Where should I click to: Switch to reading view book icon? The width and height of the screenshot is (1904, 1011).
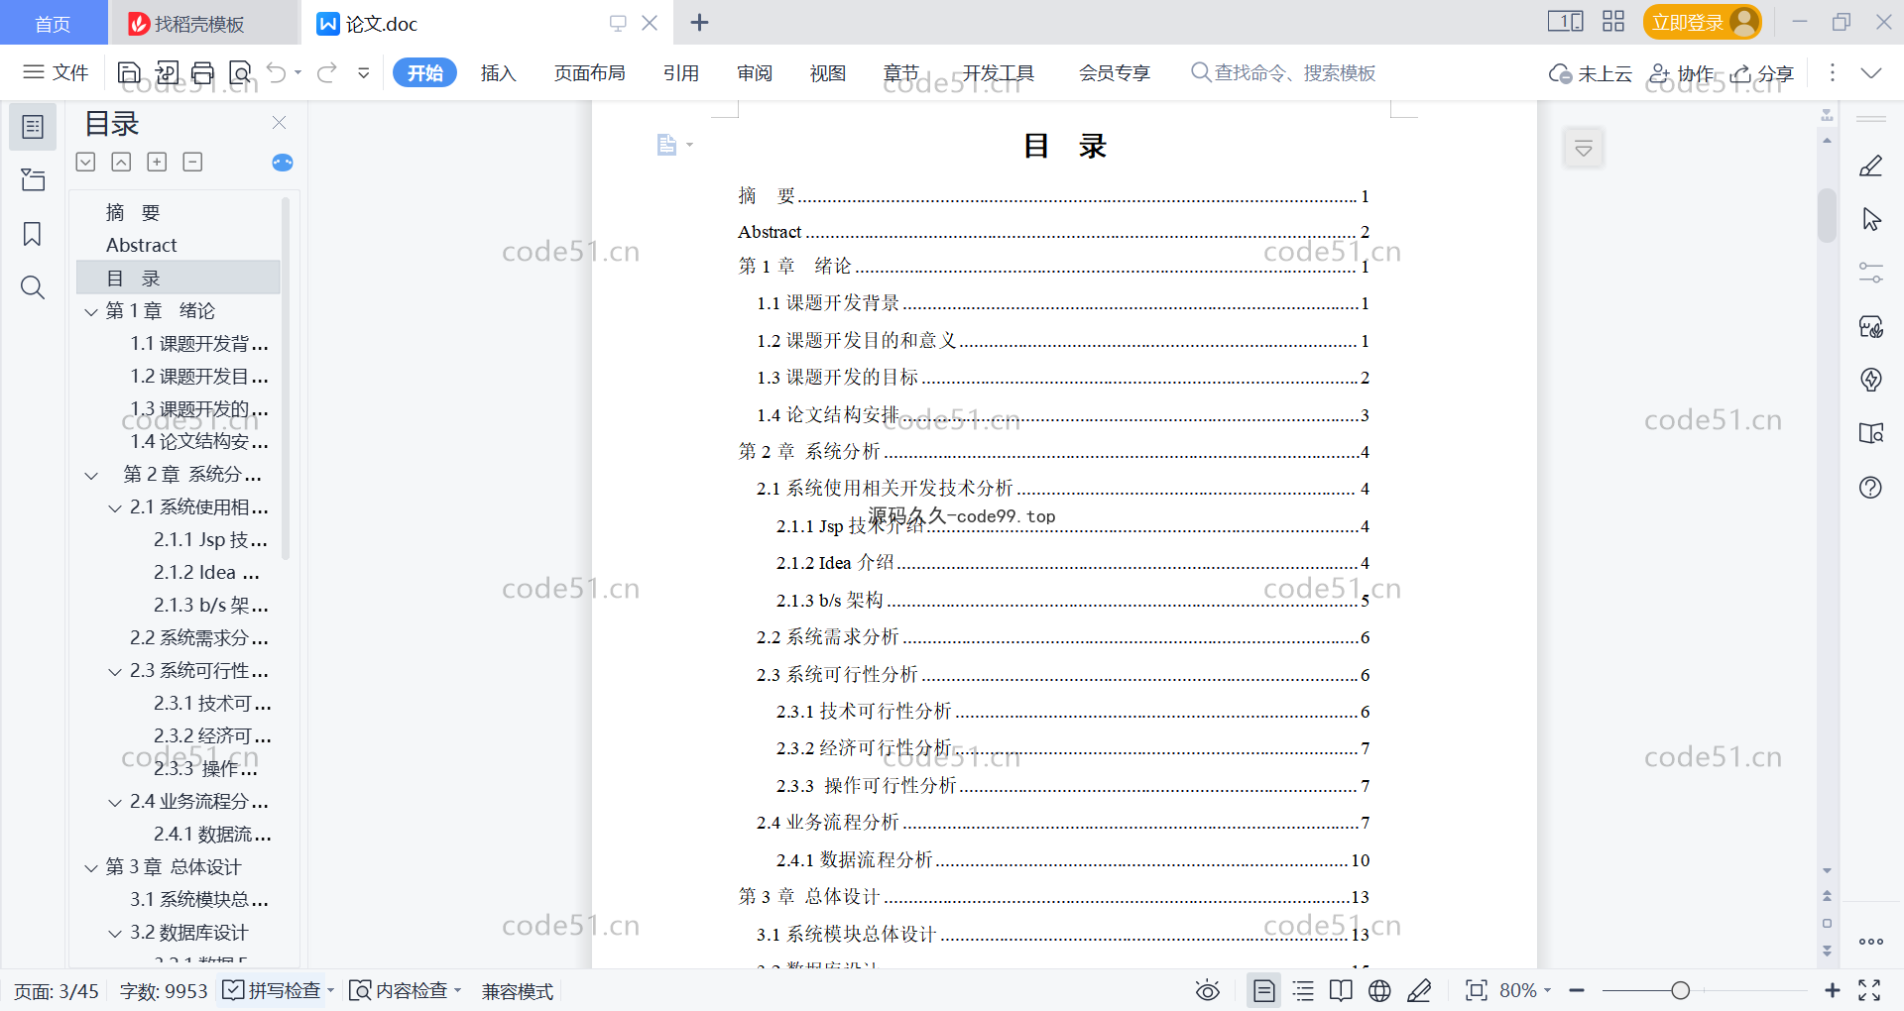point(1341,990)
